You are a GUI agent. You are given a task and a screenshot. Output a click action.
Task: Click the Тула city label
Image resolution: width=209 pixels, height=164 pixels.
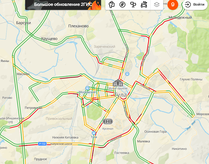click(x=121, y=95)
